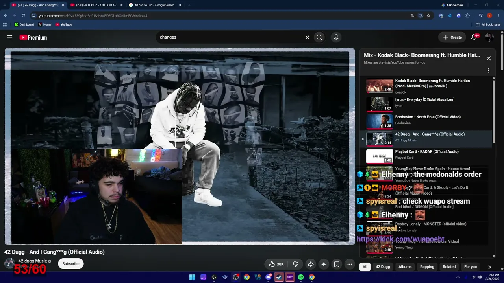Image resolution: width=504 pixels, height=283 pixels.
Task: Click the browser address bar URL
Action: click(x=93, y=16)
